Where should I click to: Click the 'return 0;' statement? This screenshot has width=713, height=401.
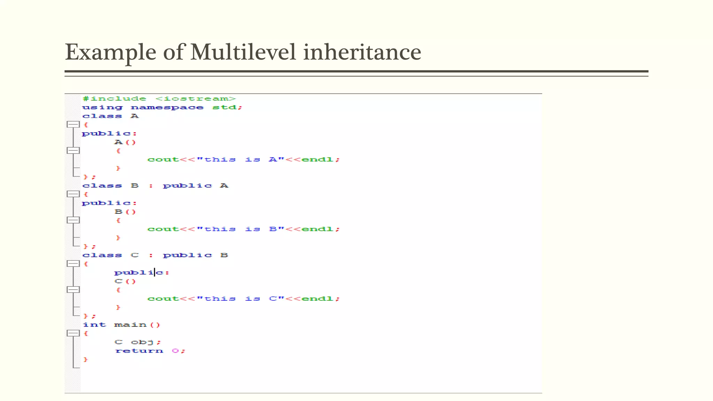pyautogui.click(x=150, y=351)
